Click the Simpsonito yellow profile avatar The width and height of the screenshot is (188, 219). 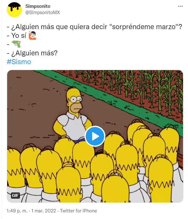14,10
